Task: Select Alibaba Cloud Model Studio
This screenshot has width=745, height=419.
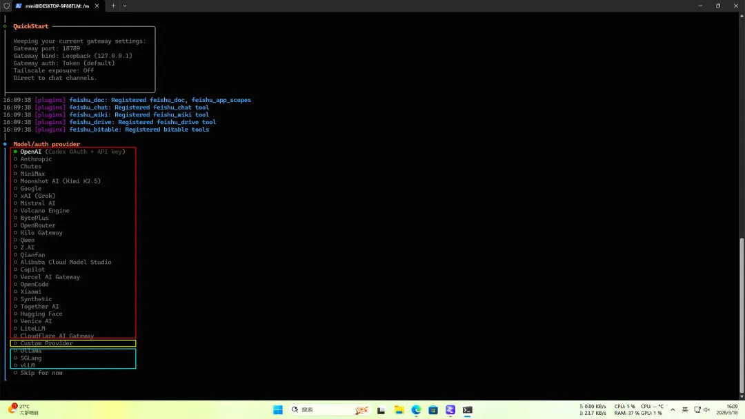Action: pyautogui.click(x=62, y=262)
